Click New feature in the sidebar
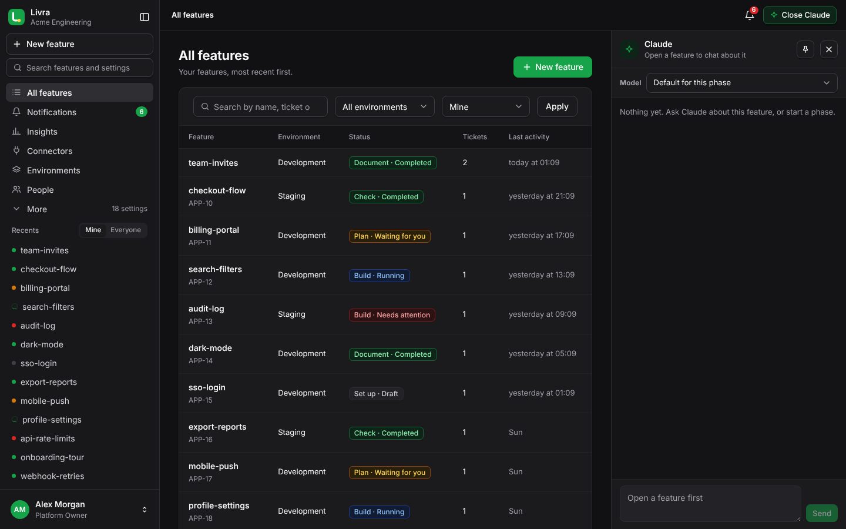This screenshot has width=846, height=529. pos(79,44)
